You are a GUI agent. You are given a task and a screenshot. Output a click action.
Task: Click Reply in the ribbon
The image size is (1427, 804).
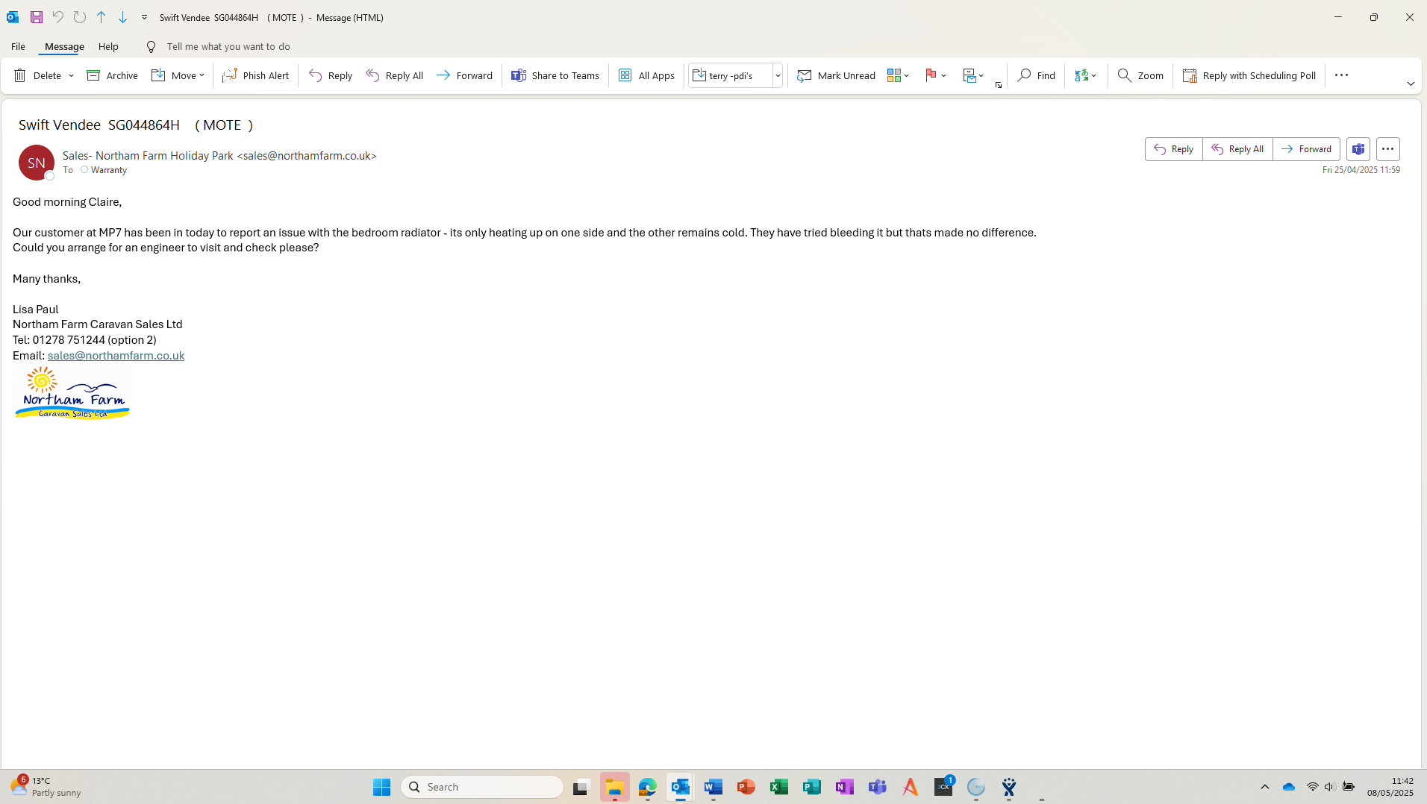pyautogui.click(x=331, y=75)
